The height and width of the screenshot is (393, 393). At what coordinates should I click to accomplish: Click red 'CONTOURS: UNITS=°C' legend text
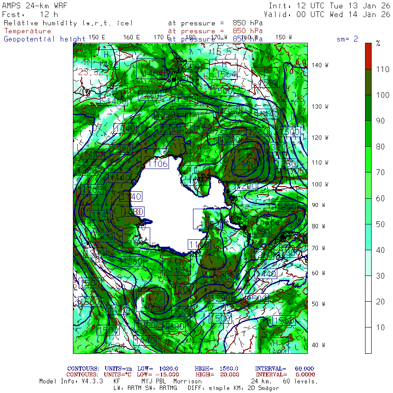[99, 375]
